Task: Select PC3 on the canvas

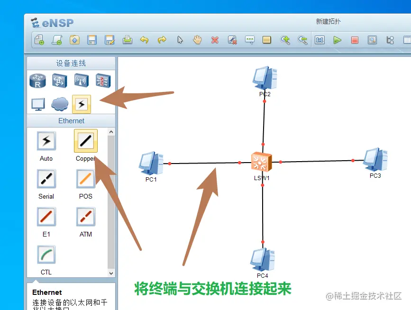Action: coord(375,160)
